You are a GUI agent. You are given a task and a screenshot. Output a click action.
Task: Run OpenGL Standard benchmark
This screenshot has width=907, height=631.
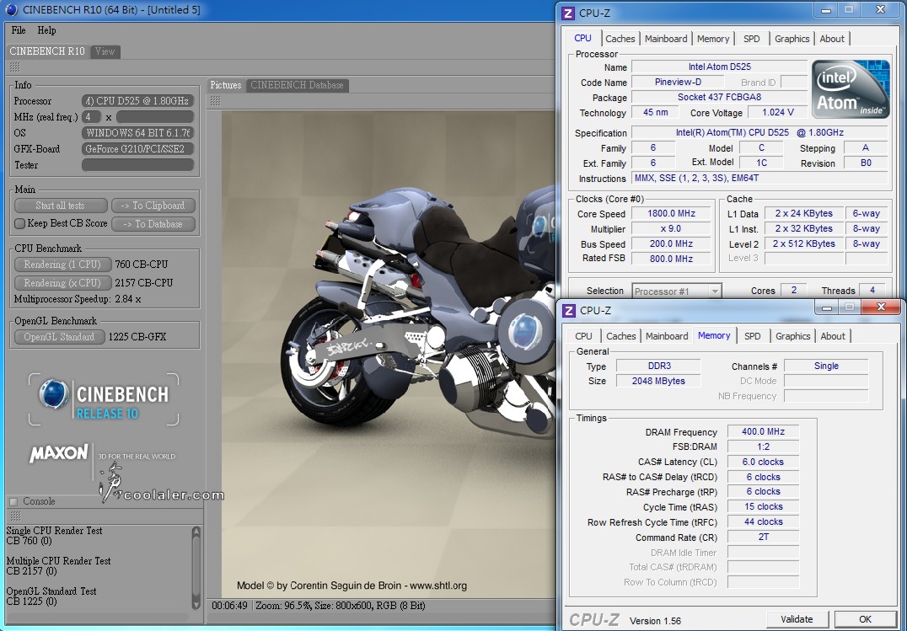coord(59,337)
